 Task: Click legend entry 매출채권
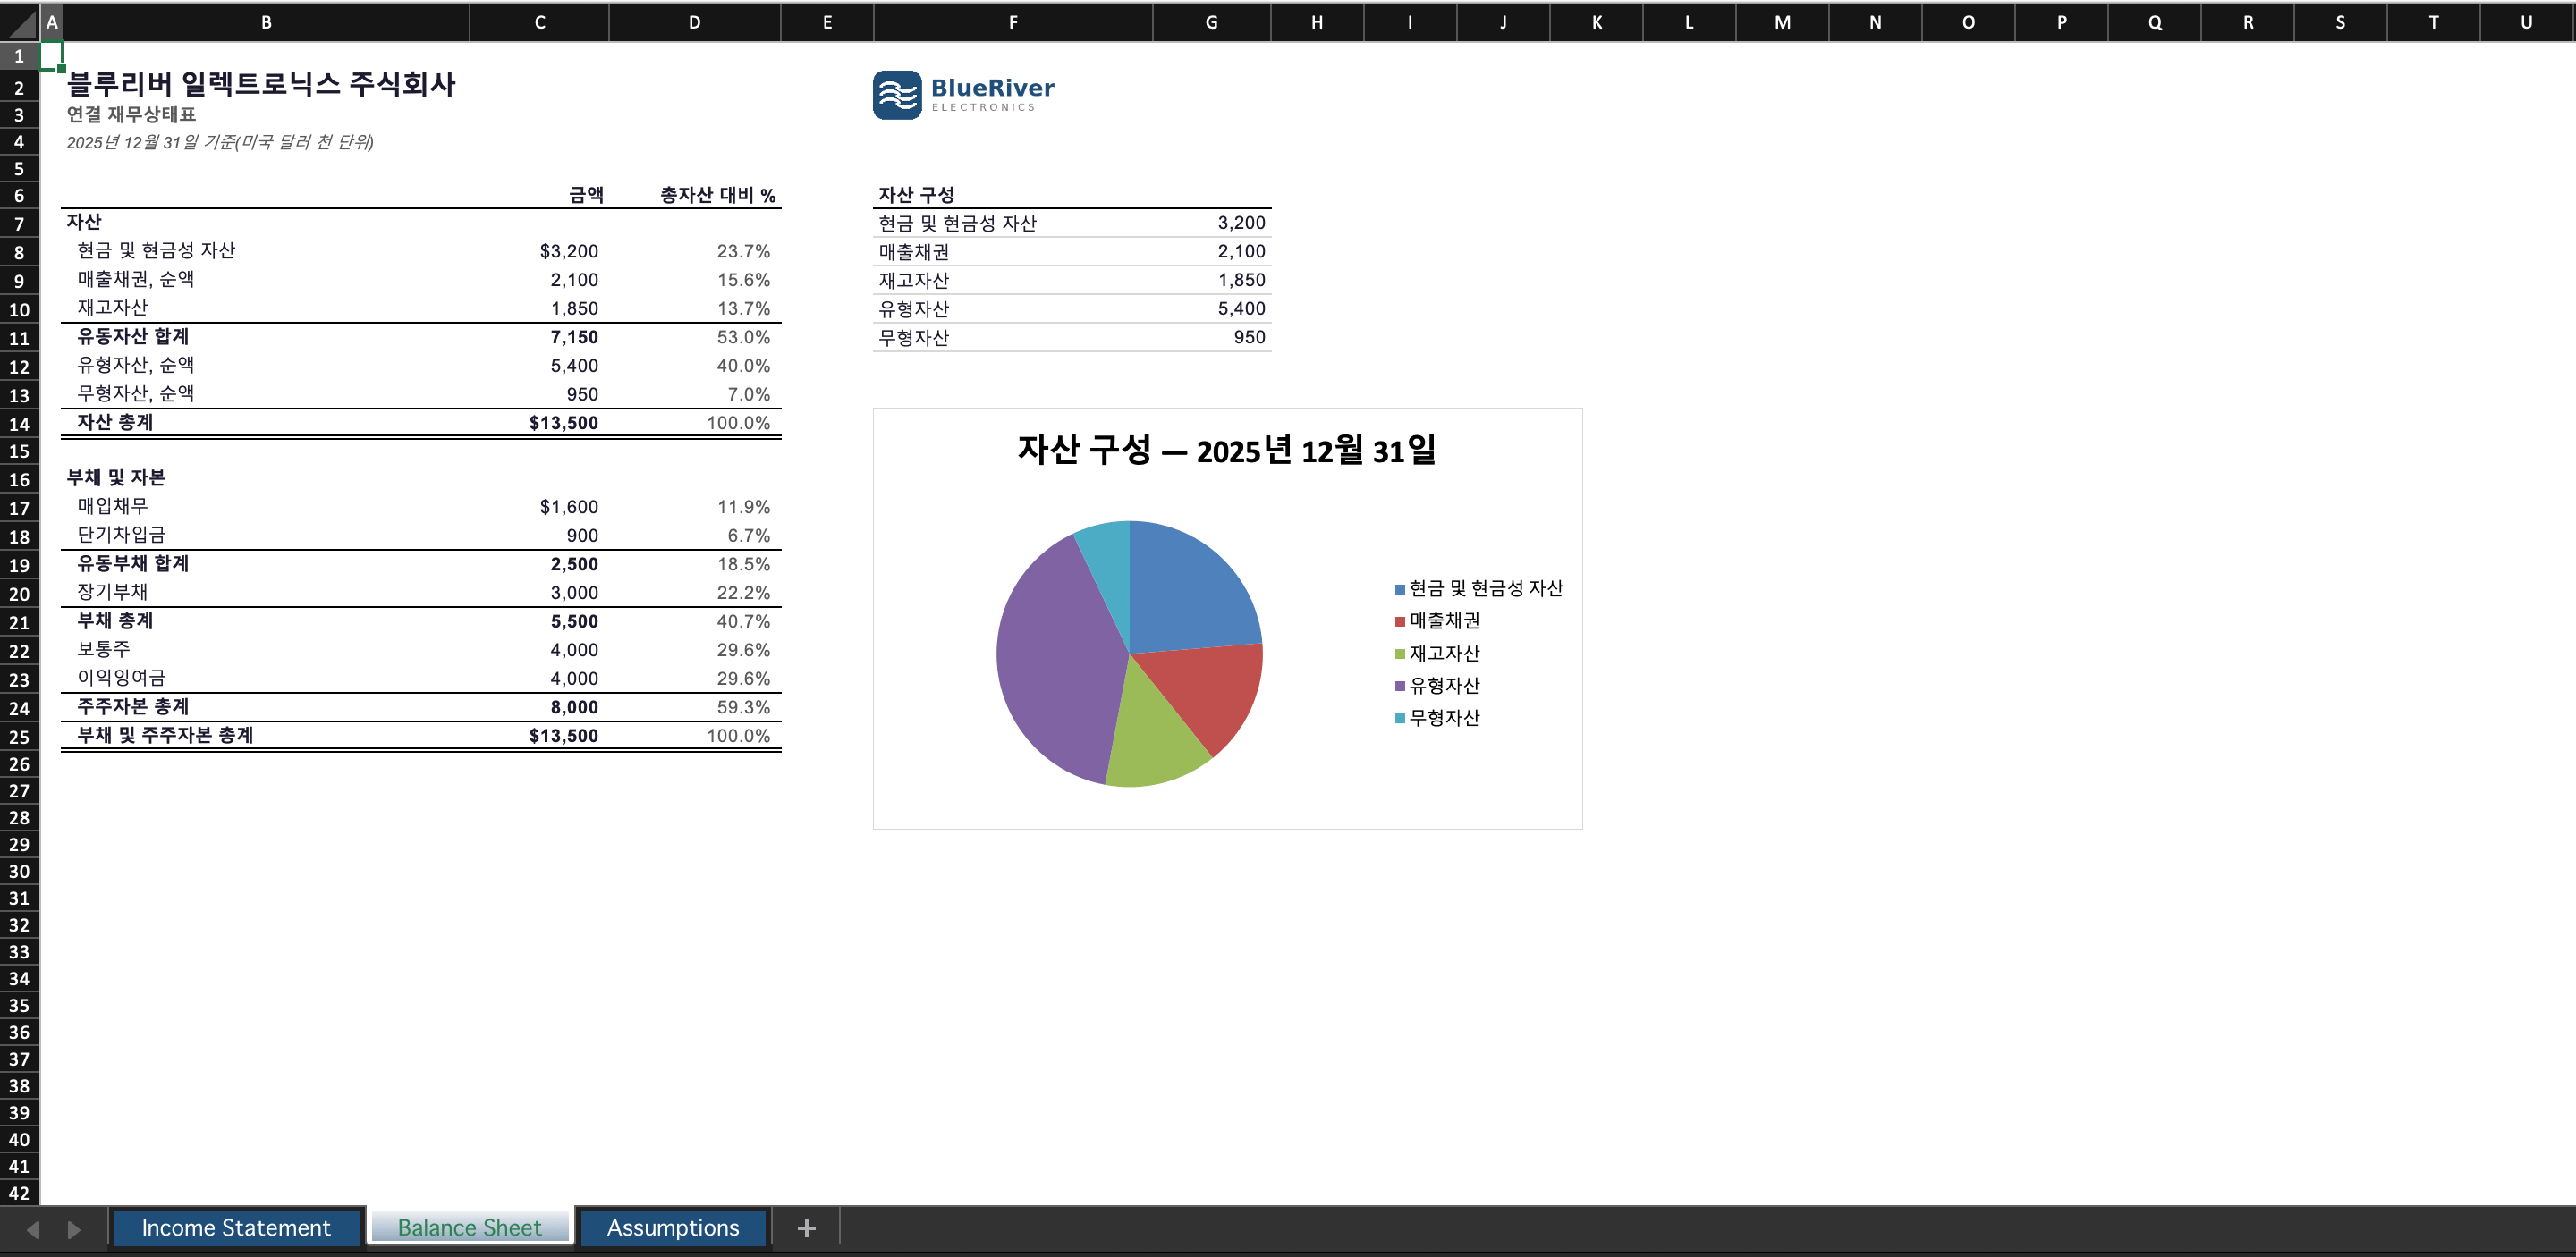(1437, 620)
